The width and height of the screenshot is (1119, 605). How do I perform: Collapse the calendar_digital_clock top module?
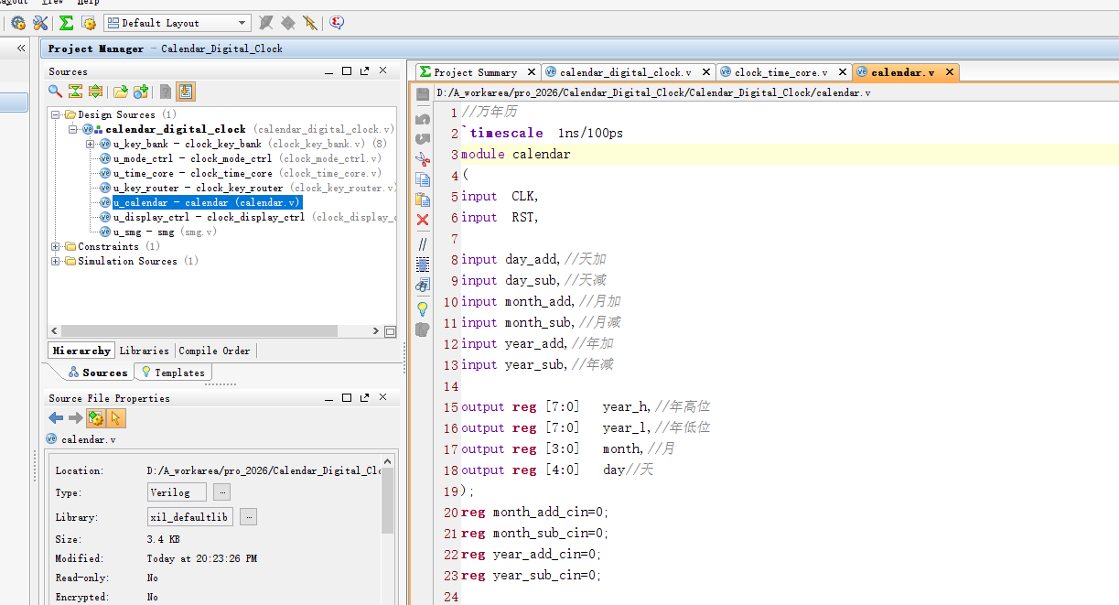(x=73, y=129)
